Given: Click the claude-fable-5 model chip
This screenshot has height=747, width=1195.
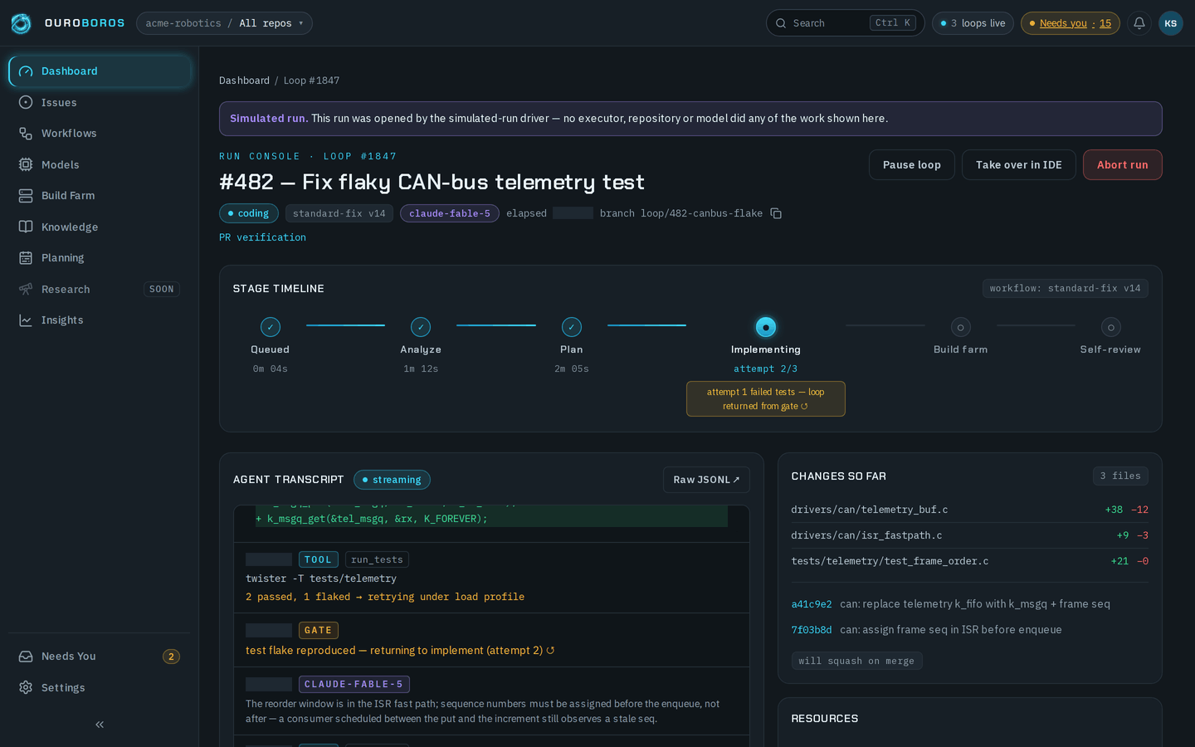Looking at the screenshot, I should click(449, 213).
